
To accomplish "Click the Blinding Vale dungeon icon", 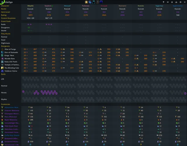I will point(2,68).
